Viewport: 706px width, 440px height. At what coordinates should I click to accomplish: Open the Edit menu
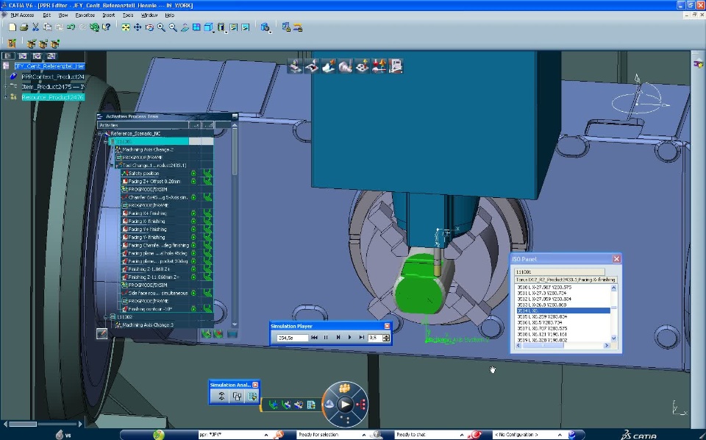coord(46,15)
